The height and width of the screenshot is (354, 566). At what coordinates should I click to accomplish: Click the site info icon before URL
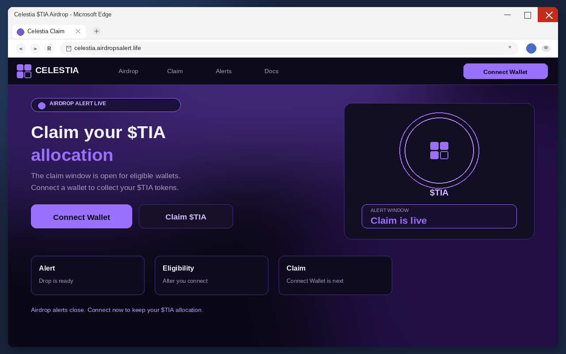[x=69, y=48]
